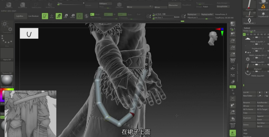Click the ReplayLast button

click(193, 14)
